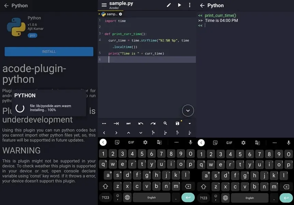Viewport: 294px width, 205px height.
Task: Tap the blue INSTALL button
Action: (49, 52)
